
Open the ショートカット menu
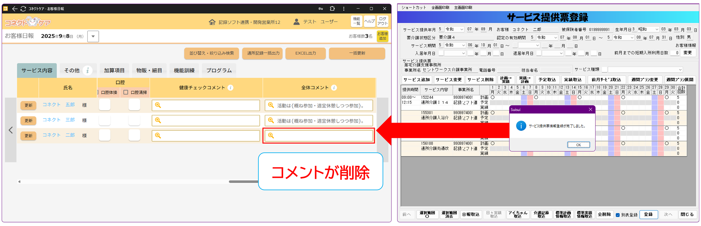(x=414, y=7)
